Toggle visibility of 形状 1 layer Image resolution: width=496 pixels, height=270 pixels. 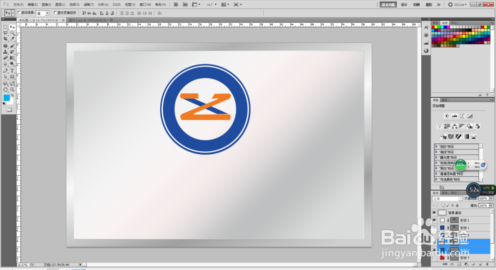click(434, 228)
